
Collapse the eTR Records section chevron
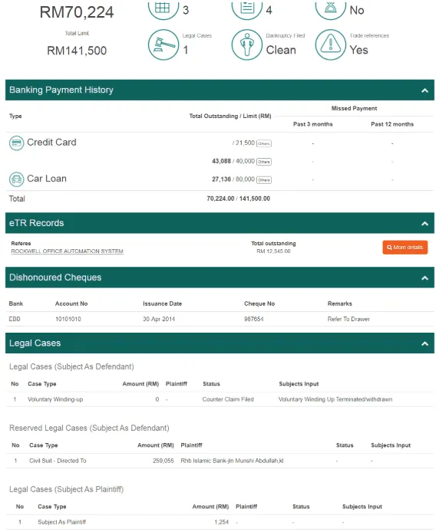point(424,223)
